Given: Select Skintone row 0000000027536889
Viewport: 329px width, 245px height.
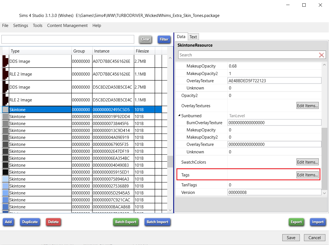Looking at the screenshot, I should [82, 186].
